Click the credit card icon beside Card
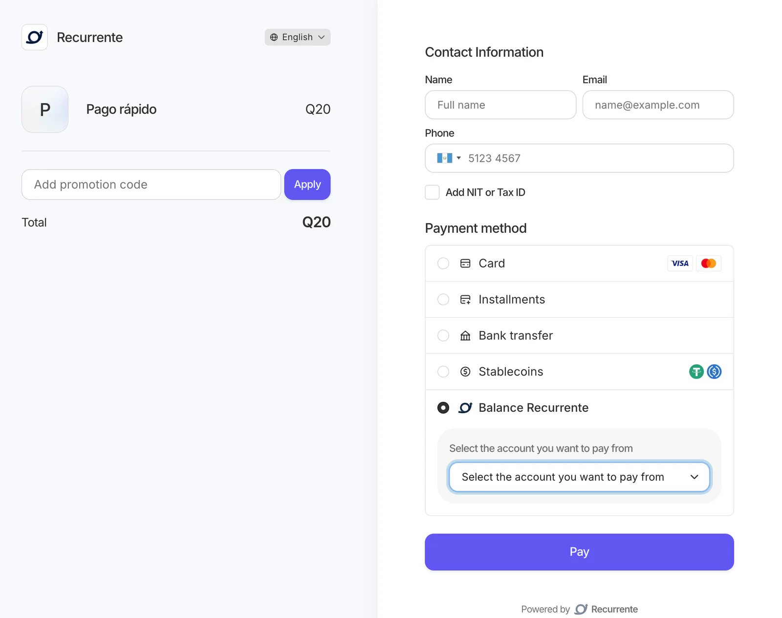782x618 pixels. click(x=465, y=264)
